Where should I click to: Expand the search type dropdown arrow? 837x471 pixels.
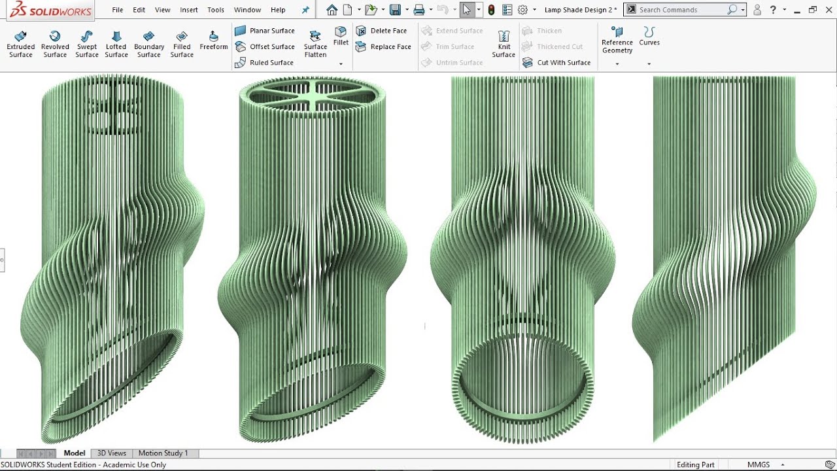coord(743,10)
